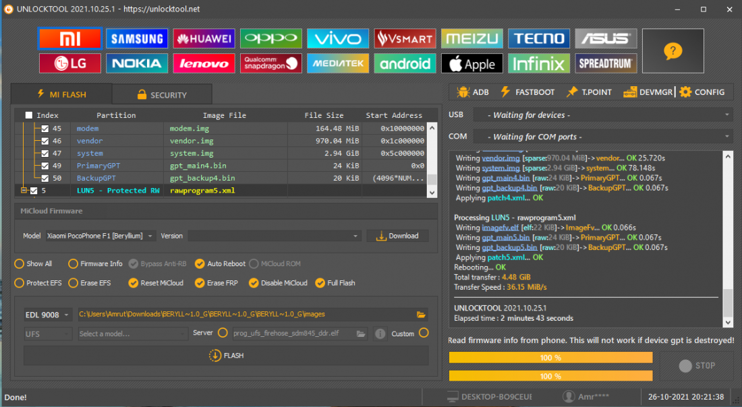Click the lower 100% progress bar
Screen dimensions: 742x407
[x=551, y=376]
